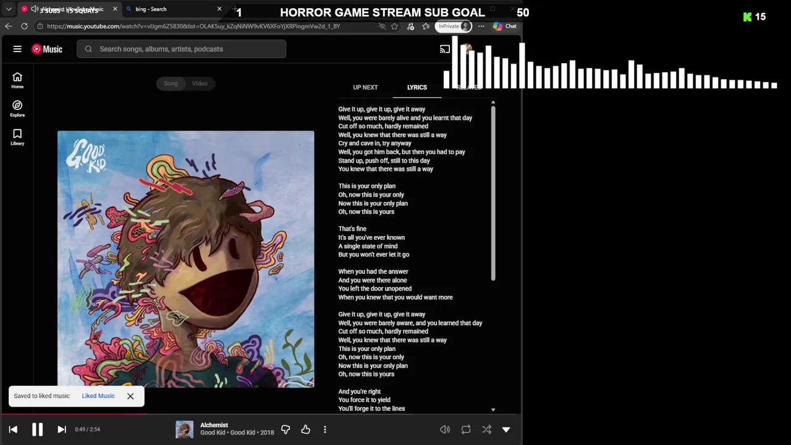Open the browser favorites list icon
Viewport: 791px width, 445px height.
(426, 26)
